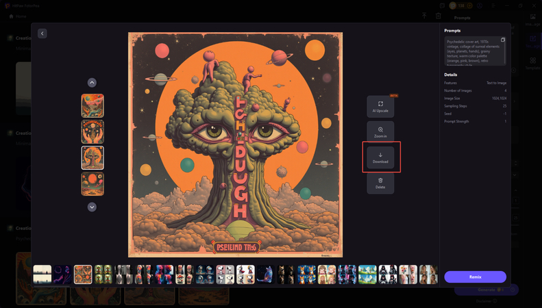The image size is (542, 308).
Task: Click the '1024,1024' image size value
Action: [x=499, y=99]
